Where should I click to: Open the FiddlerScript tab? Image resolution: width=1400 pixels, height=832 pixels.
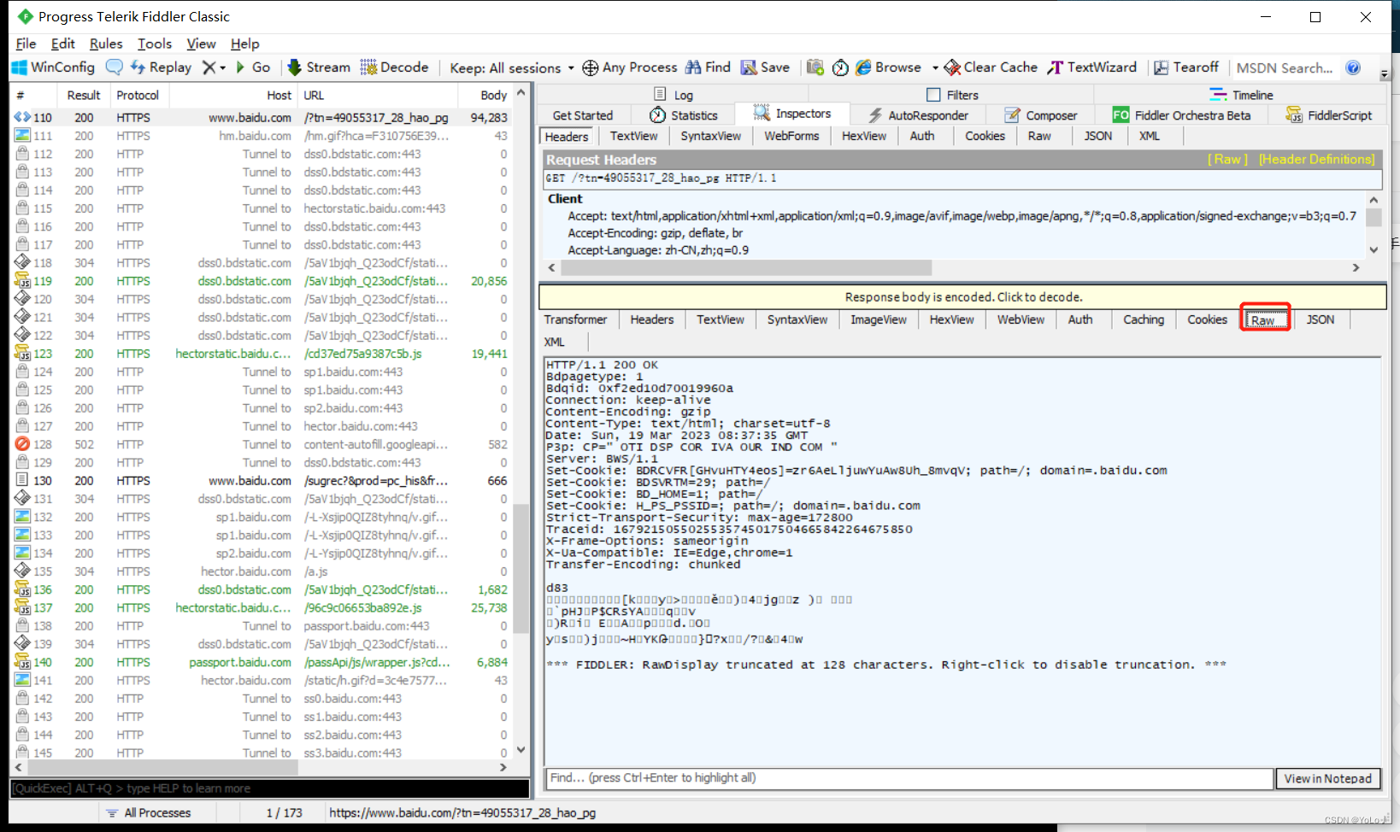pyautogui.click(x=1329, y=115)
